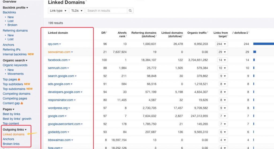
Task: Click the Referring domains (dofollow) header
Action: 144,34
